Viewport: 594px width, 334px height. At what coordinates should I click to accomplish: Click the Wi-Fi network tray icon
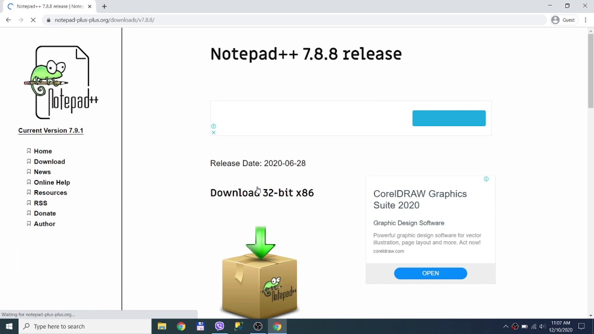click(x=534, y=327)
